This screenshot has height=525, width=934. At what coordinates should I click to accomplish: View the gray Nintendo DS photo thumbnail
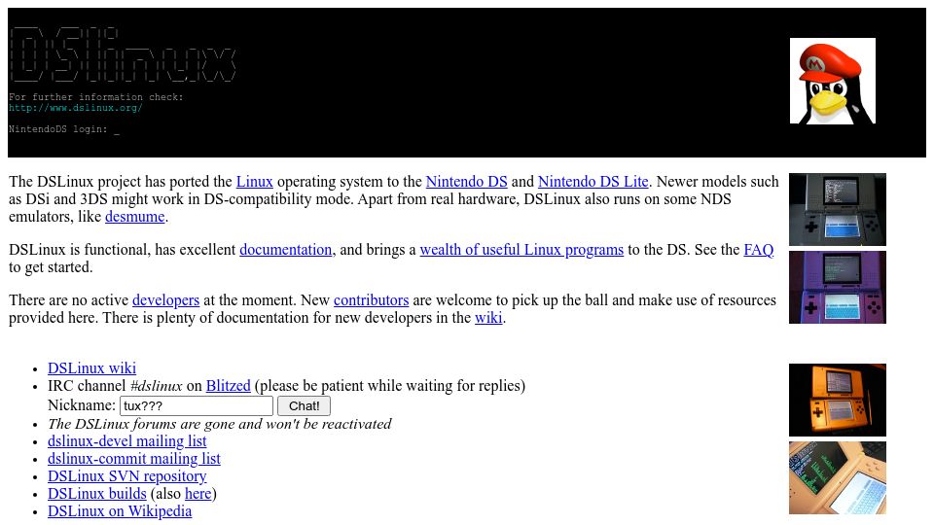tap(838, 210)
